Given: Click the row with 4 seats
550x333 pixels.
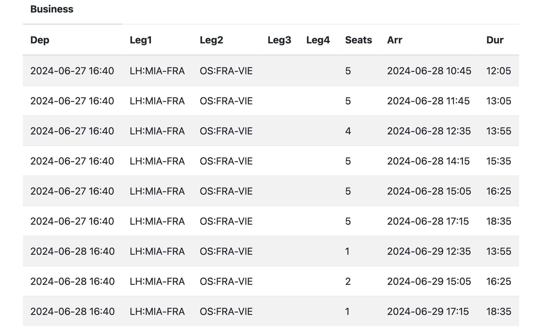Looking at the screenshot, I should coord(348,131).
